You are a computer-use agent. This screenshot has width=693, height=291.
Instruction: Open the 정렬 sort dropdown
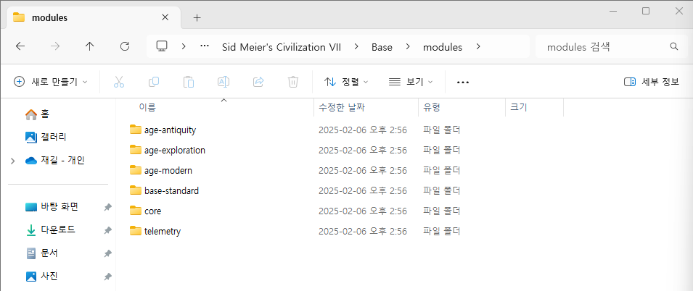click(346, 82)
